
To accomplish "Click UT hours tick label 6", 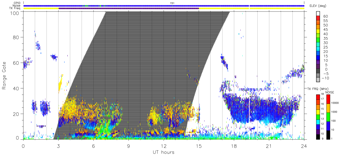I will click(x=94, y=146).
